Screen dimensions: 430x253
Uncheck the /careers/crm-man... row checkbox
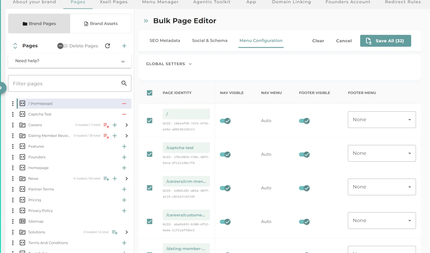(x=149, y=188)
